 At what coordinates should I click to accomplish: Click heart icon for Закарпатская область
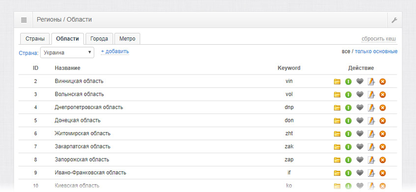click(360, 147)
